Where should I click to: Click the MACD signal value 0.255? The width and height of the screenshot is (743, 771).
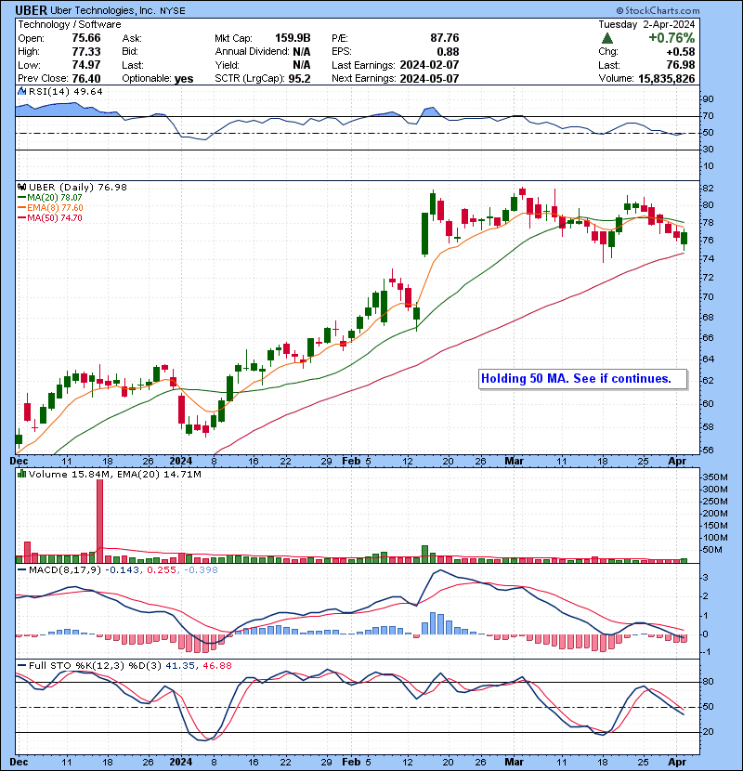[162, 570]
